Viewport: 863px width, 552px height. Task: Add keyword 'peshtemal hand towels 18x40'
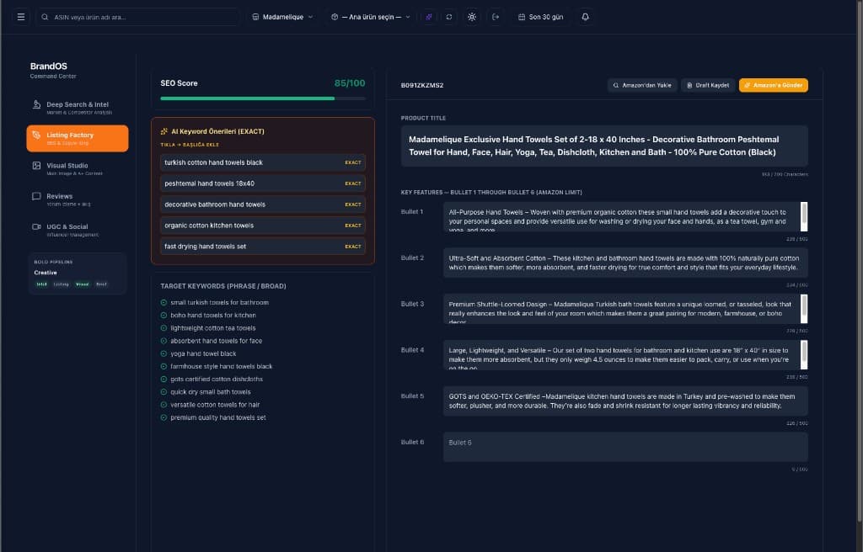pyautogui.click(x=263, y=183)
